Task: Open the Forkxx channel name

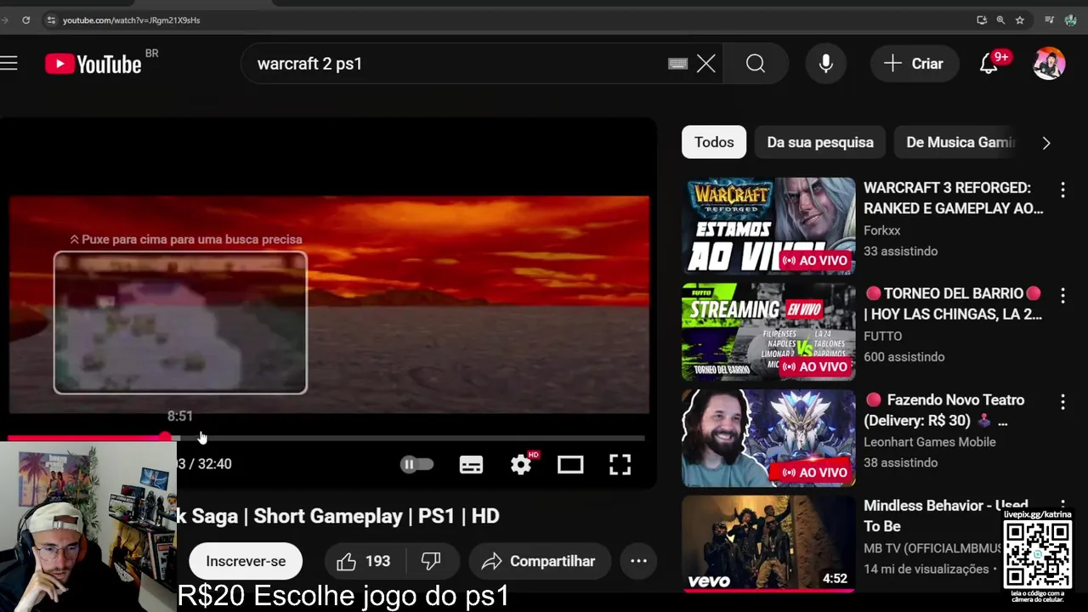Action: click(x=881, y=230)
